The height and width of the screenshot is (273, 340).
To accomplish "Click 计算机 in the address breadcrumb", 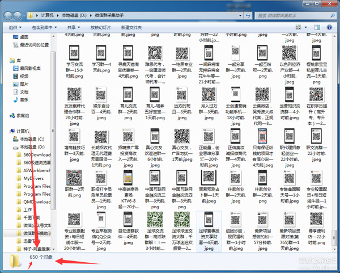I will point(47,15).
